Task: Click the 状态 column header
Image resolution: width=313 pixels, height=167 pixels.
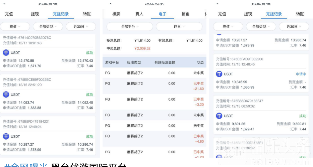Action: point(200,62)
